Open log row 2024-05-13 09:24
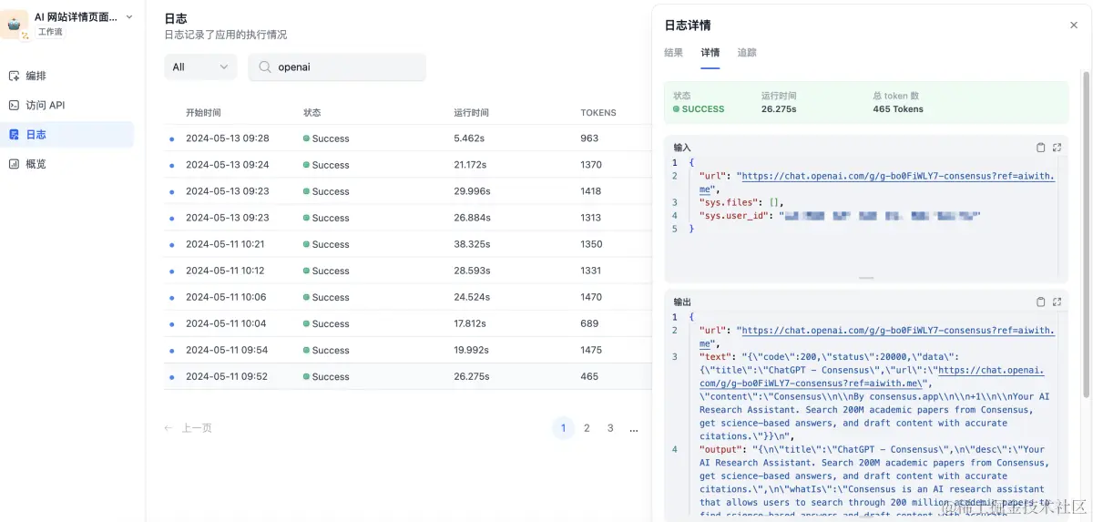Viewport: 1093px width, 522px height. 407,165
